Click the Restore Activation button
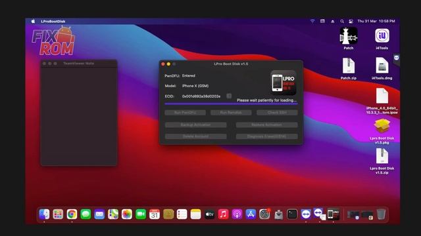421x236 pixels. [x=266, y=125]
